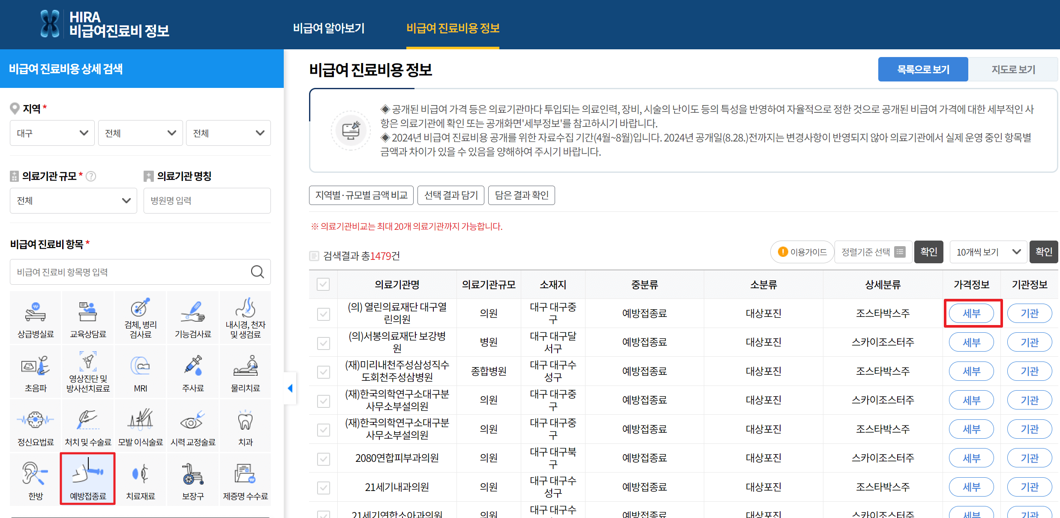
Task: Open the 비급여 알아보기 menu
Action: coord(329,28)
